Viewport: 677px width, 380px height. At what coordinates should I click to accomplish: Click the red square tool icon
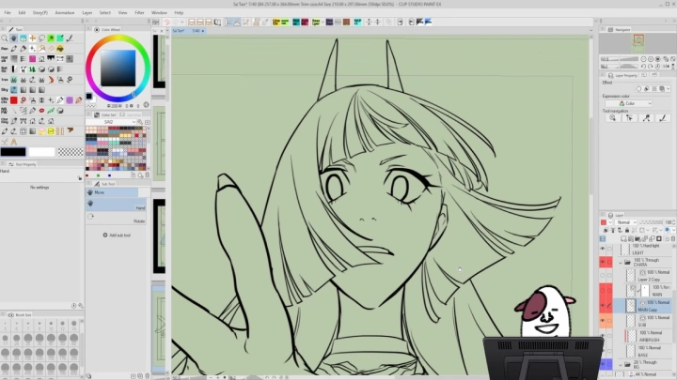[x=14, y=100]
